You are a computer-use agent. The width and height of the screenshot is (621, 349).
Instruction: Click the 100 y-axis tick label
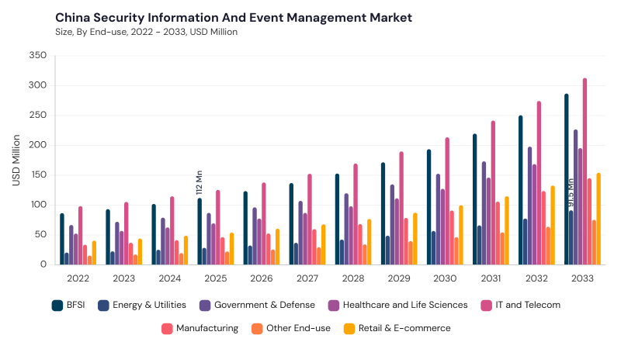click(x=38, y=205)
